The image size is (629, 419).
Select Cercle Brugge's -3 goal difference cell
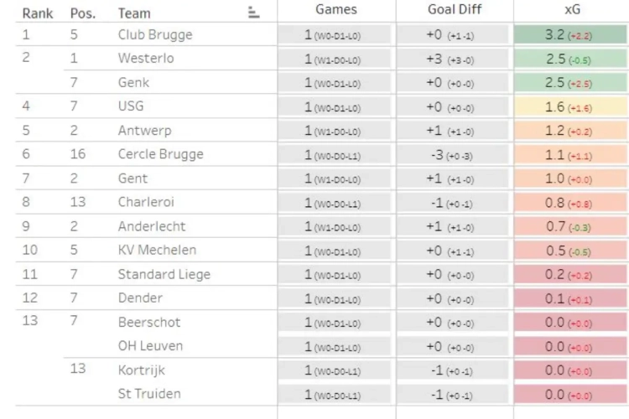(x=453, y=155)
